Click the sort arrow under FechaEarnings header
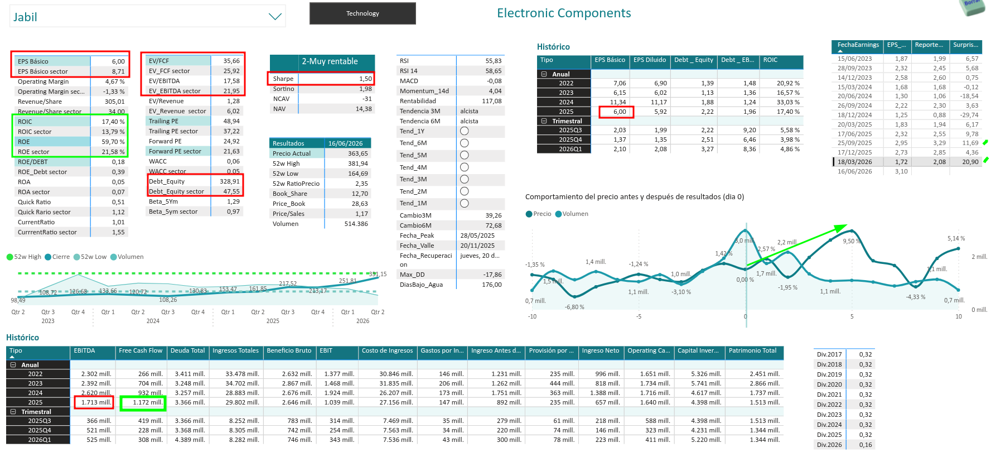 point(840,51)
